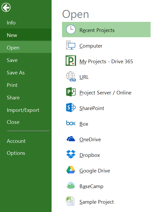Open the Dropbox logo icon

71,154
